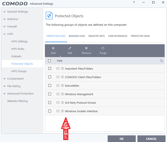Image resolution: width=167 pixels, height=142 pixels.
Task: Check the Important Files/Folders checkbox
Action: pyautogui.click(x=50, y=68)
